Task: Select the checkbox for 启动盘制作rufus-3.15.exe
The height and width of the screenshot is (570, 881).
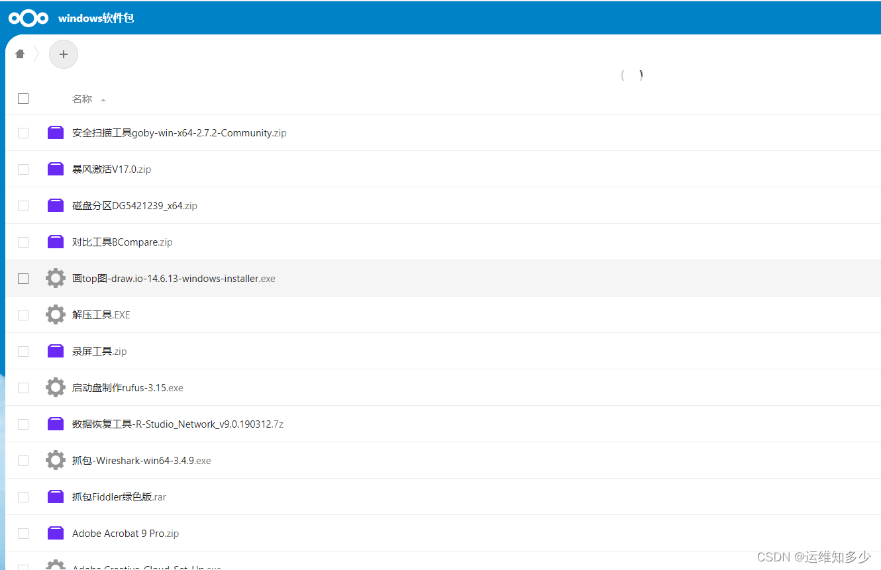Action: tap(23, 387)
